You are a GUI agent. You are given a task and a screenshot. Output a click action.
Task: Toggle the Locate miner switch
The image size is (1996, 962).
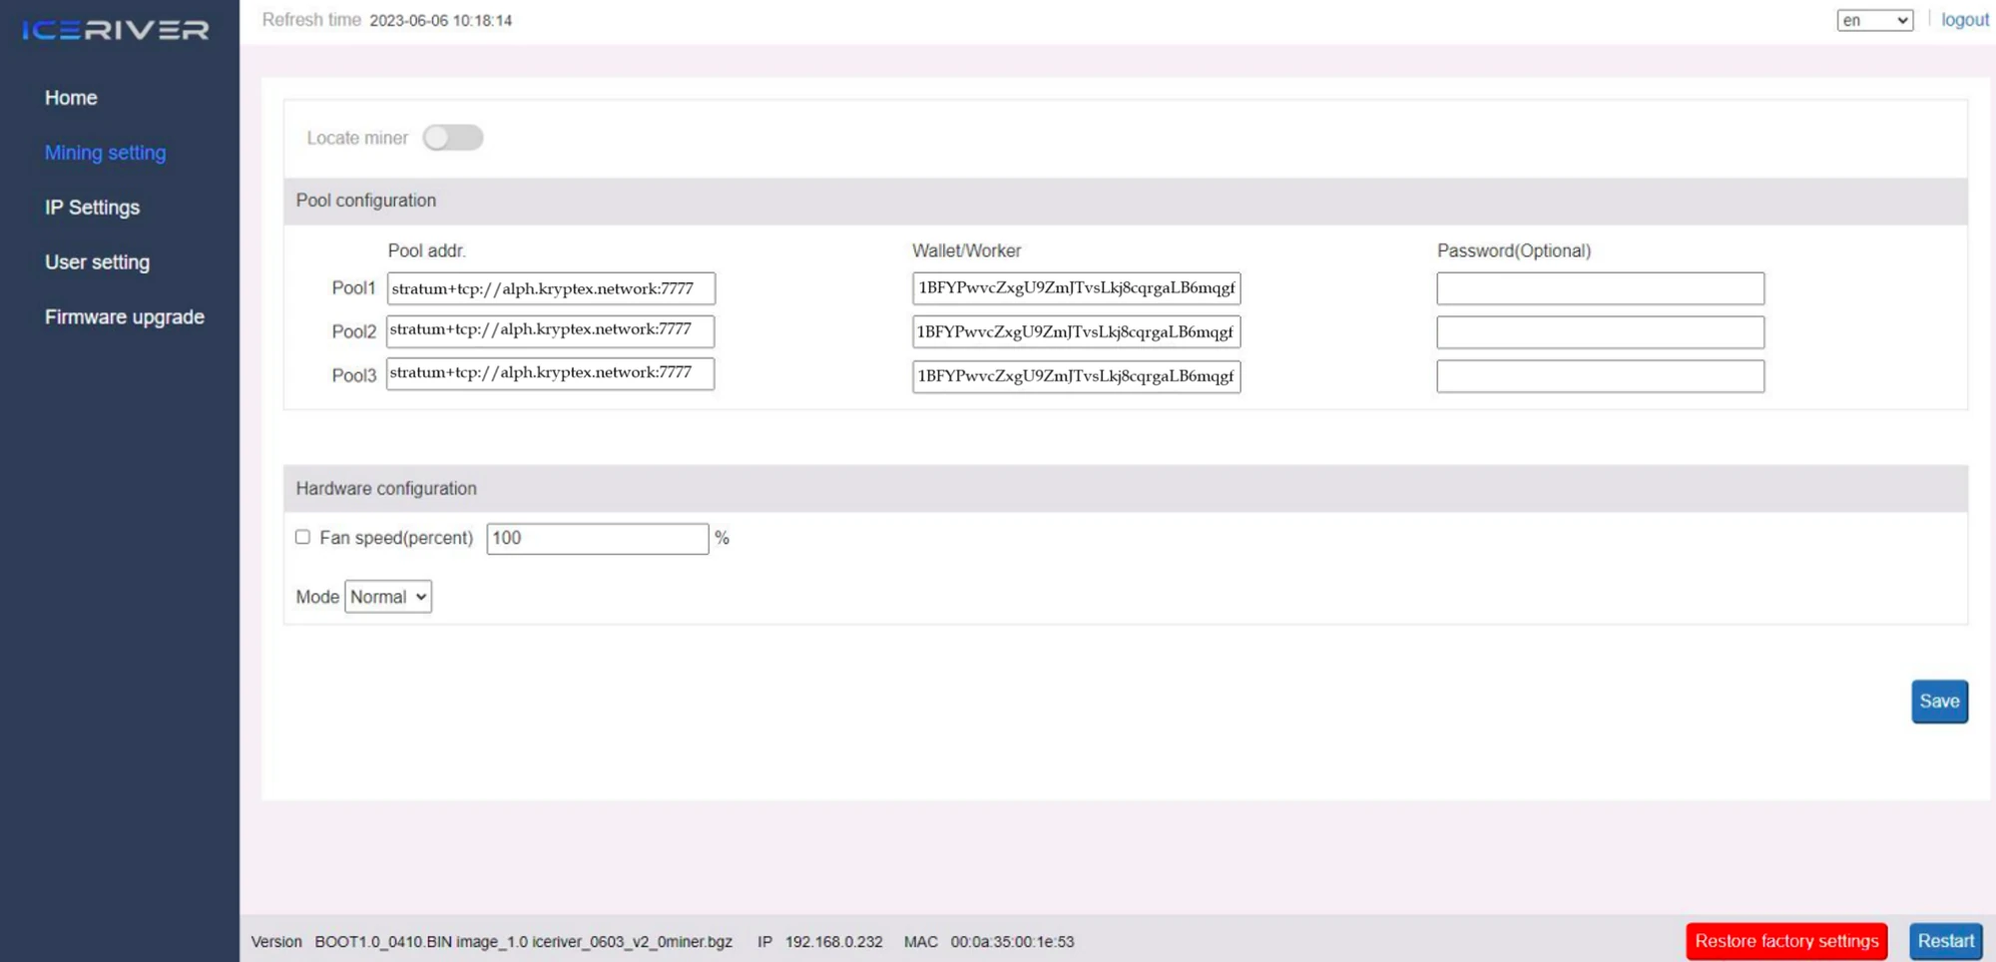[x=452, y=138]
